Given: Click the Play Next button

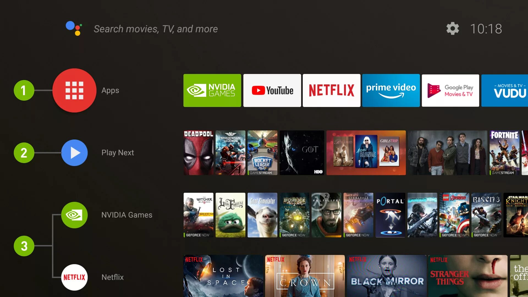Looking at the screenshot, I should tap(74, 152).
